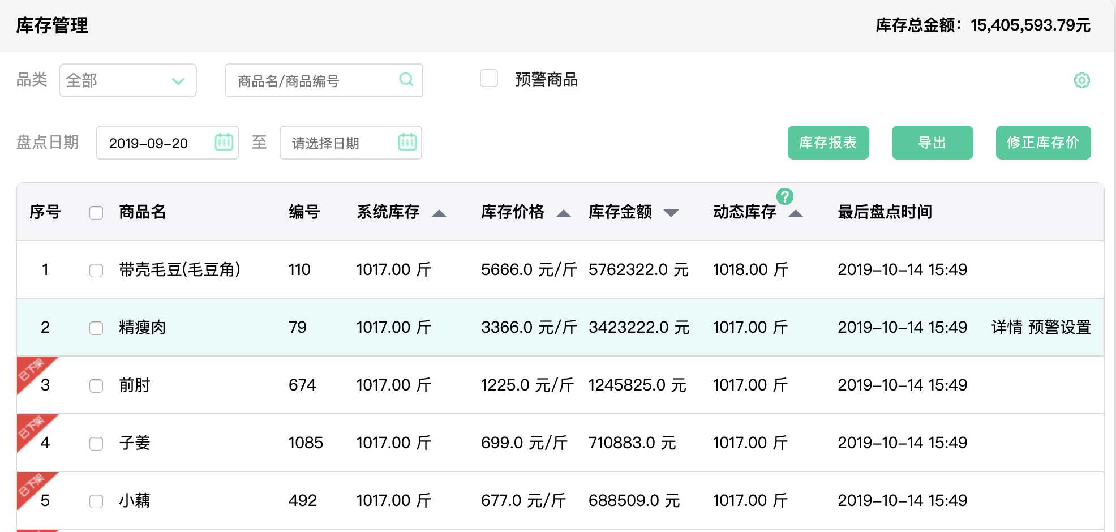Click the 库存报表 button
The height and width of the screenshot is (532, 1116).
[828, 143]
